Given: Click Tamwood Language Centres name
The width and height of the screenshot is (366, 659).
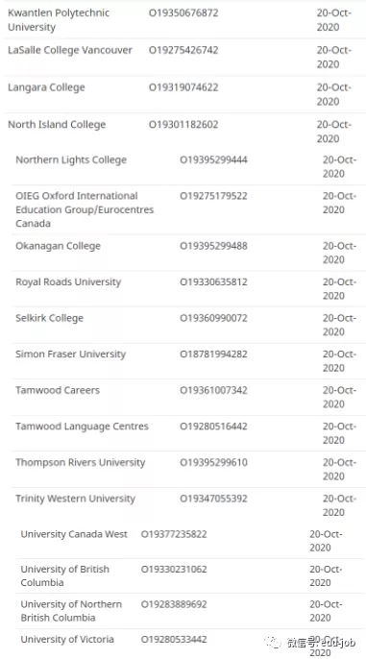Looking at the screenshot, I should 82,427.
